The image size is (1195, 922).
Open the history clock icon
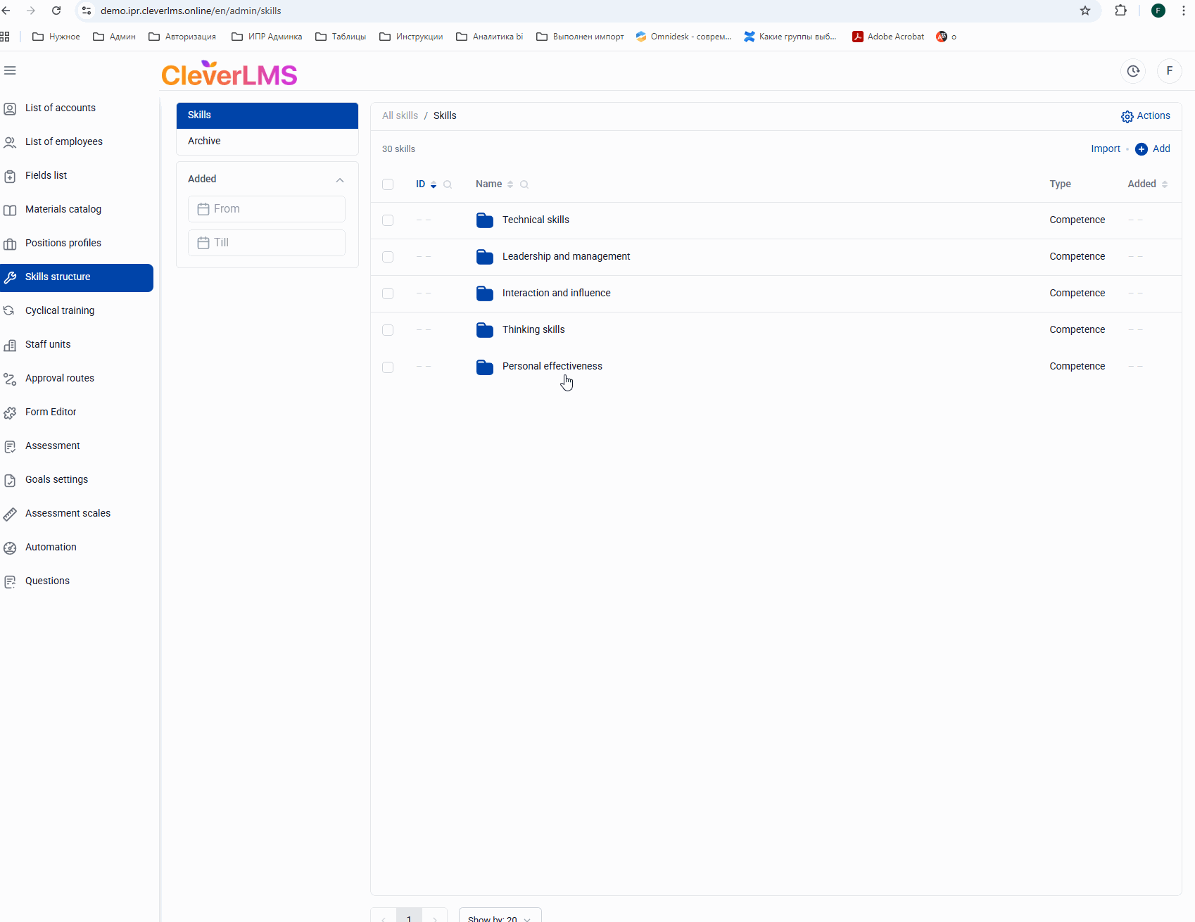coord(1133,70)
